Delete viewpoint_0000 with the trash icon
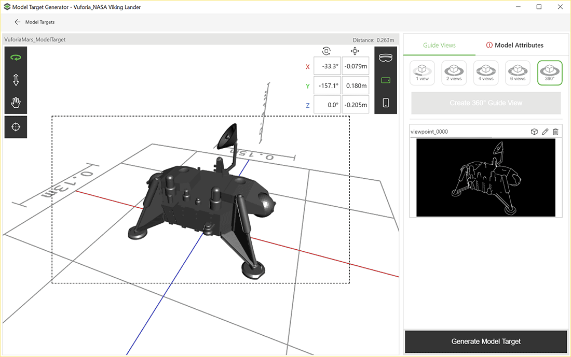The width and height of the screenshot is (571, 357). click(x=555, y=132)
